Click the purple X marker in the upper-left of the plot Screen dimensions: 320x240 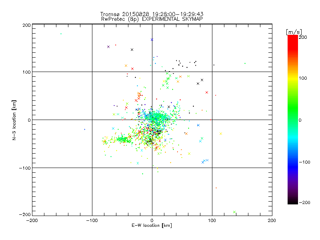tap(108, 47)
